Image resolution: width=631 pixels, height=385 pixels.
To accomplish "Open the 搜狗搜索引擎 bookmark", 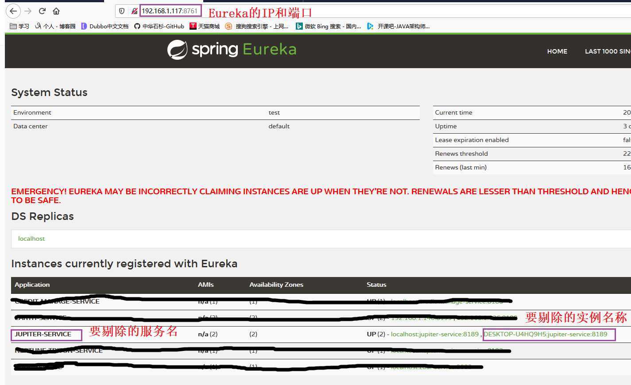I will tap(257, 27).
